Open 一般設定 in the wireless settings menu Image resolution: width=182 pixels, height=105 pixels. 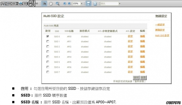pos(160,25)
